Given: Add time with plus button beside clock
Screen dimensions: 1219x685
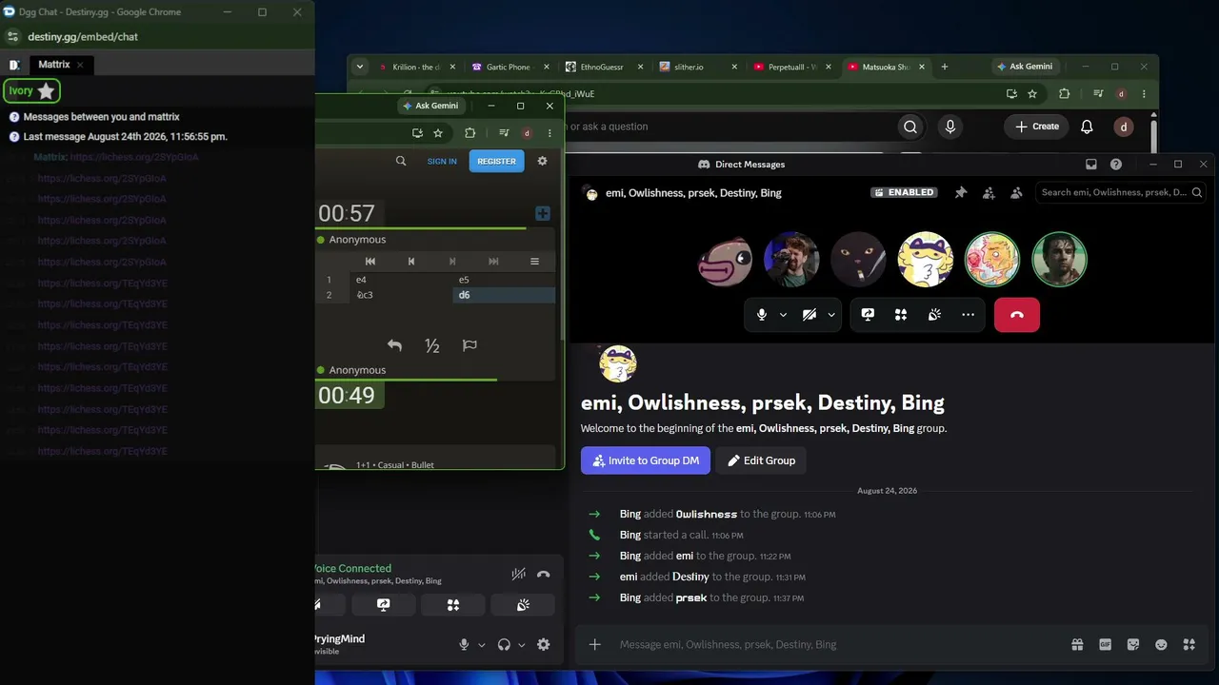Looking at the screenshot, I should click(542, 213).
